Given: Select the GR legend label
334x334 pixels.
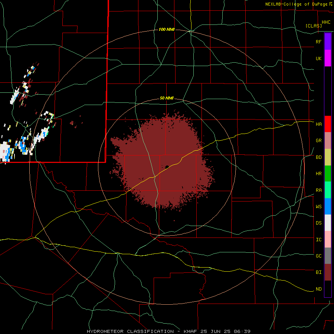Looking at the screenshot, I should 318,141.
